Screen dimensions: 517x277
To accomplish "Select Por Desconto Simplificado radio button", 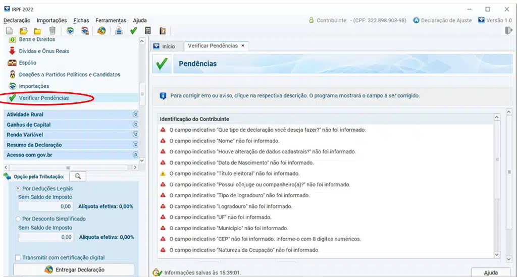I will click(19, 219).
